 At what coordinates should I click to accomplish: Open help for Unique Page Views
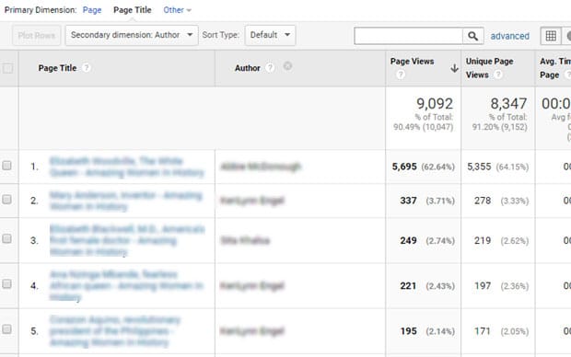coord(498,75)
